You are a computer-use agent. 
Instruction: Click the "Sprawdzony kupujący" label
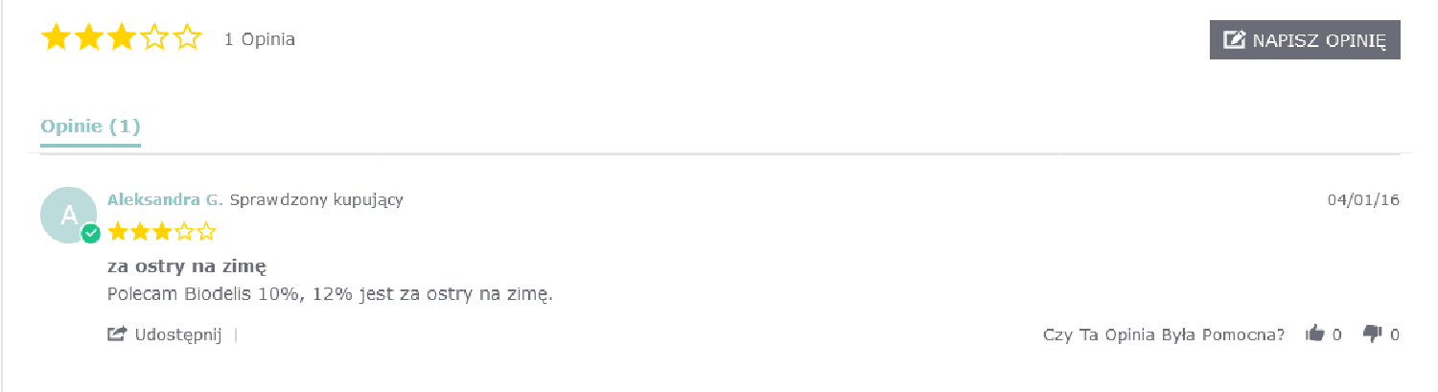tap(316, 199)
